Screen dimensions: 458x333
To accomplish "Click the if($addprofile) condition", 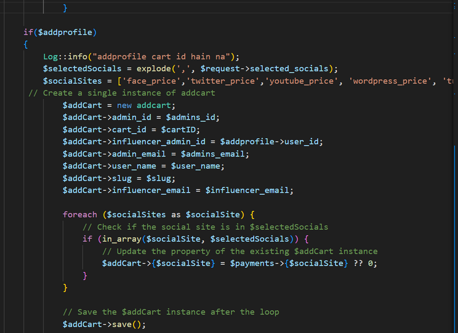I will (60, 31).
